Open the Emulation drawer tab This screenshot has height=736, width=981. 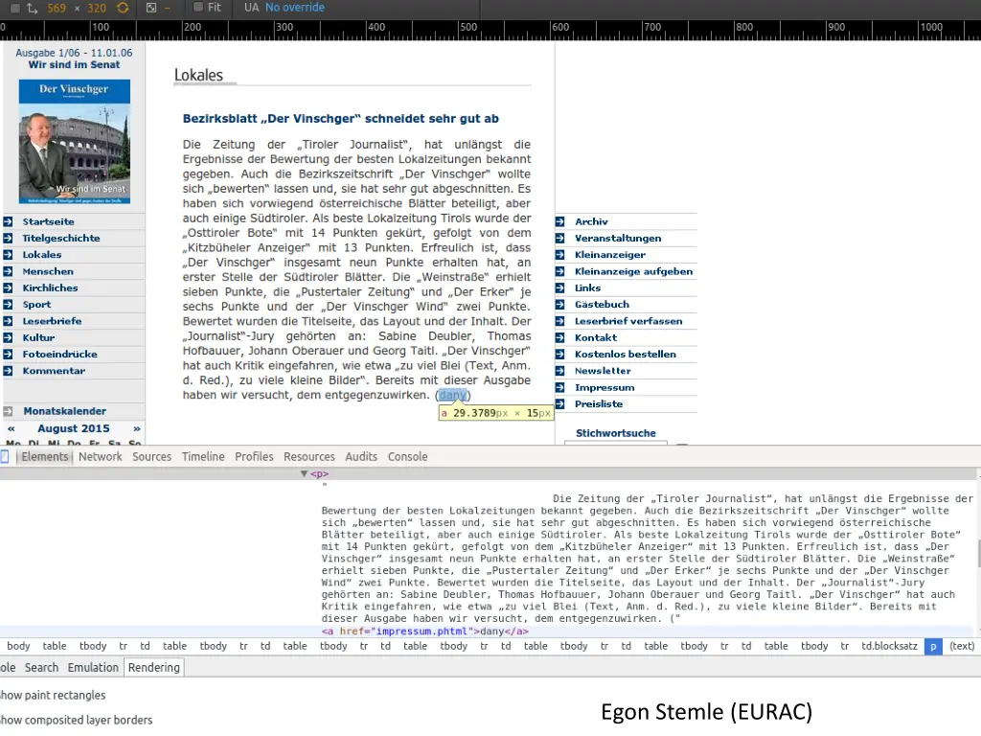click(x=93, y=668)
